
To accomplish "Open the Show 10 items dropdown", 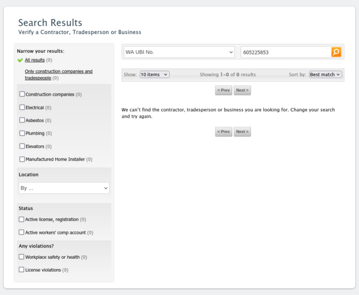I will click(x=154, y=75).
